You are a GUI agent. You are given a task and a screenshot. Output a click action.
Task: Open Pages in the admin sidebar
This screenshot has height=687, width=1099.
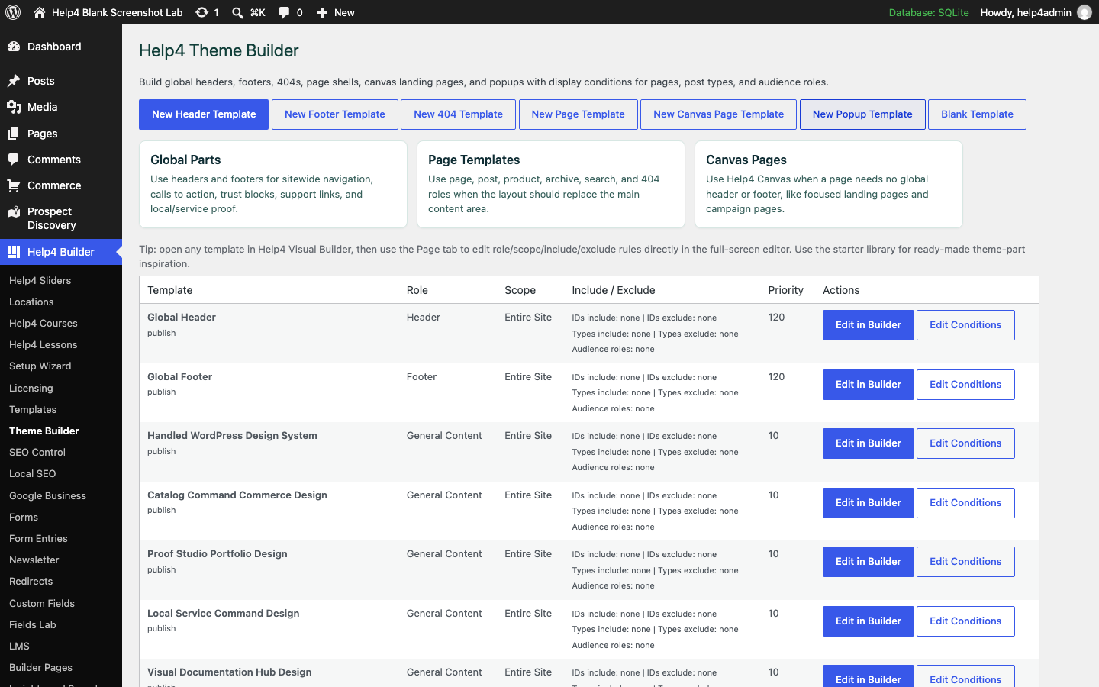point(61,134)
